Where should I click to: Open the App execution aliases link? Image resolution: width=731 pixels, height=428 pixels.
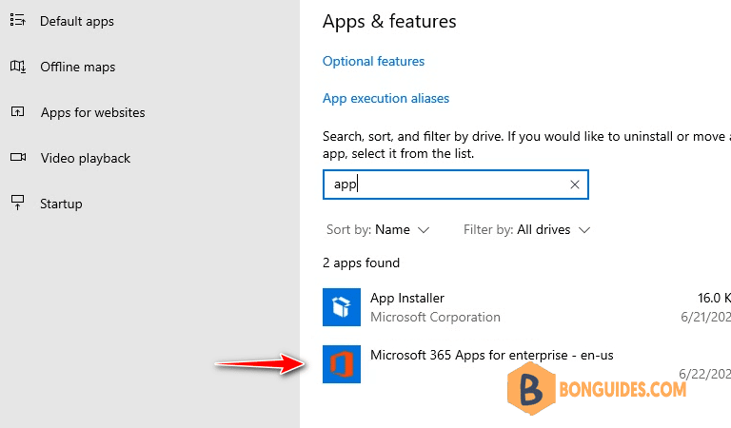click(385, 98)
